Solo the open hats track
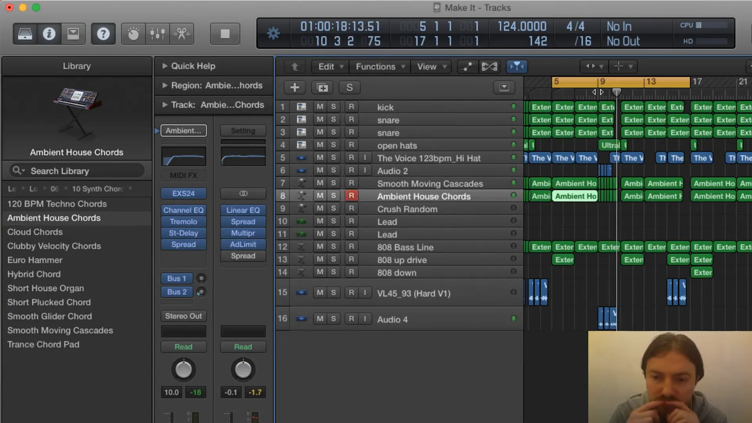This screenshot has height=423, width=752. coord(333,145)
